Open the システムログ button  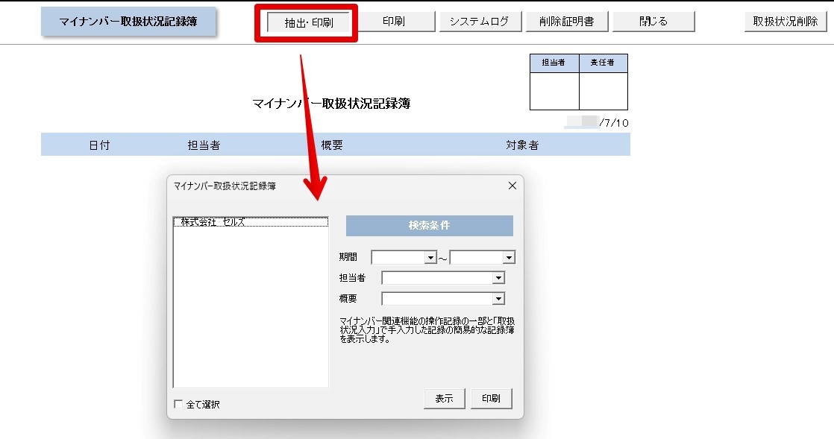tap(480, 22)
